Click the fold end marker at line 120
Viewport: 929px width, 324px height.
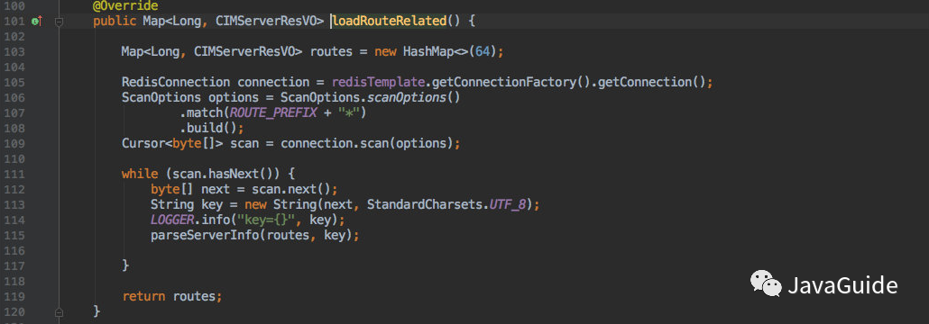coord(59,311)
